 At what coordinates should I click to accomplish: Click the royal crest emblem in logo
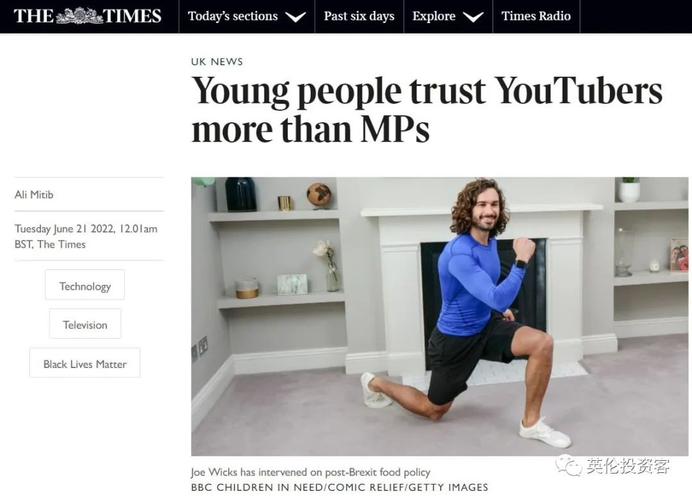pyautogui.click(x=79, y=16)
